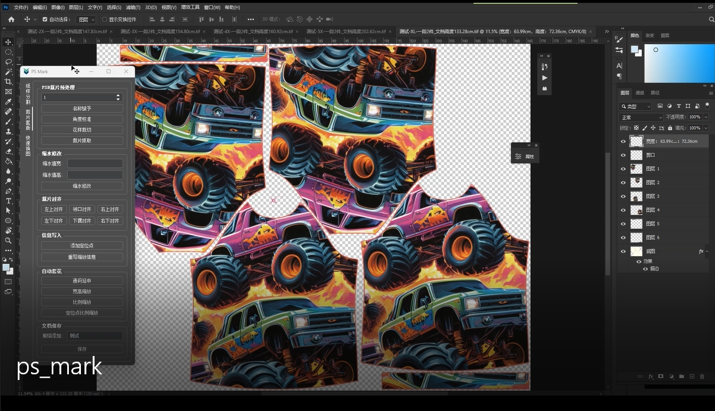
Task: Pick the Eyedropper tool
Action: coord(9,101)
